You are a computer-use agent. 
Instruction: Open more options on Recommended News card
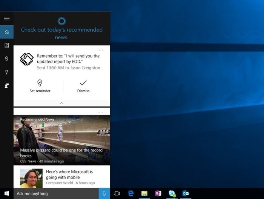click(101, 112)
